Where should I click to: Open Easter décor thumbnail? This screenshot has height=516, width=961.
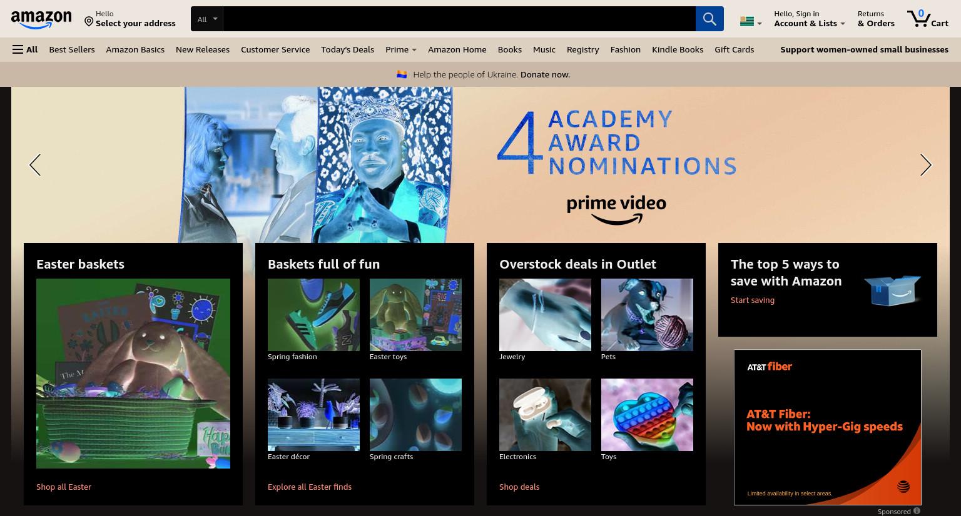pos(313,415)
